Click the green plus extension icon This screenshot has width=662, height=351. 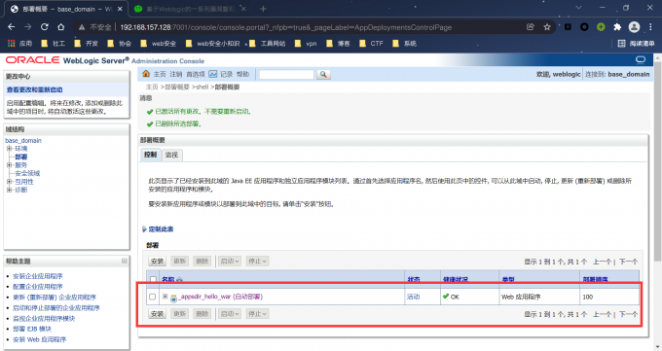tap(601, 27)
